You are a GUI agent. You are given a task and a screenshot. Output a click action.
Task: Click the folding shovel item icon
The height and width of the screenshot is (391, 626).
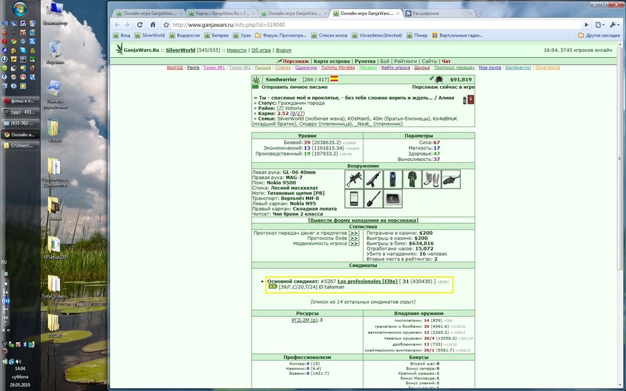374,199
